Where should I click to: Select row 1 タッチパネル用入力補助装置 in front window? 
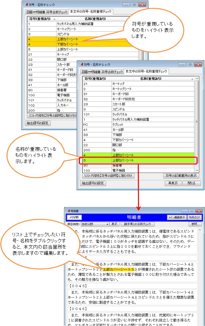coord(138,119)
